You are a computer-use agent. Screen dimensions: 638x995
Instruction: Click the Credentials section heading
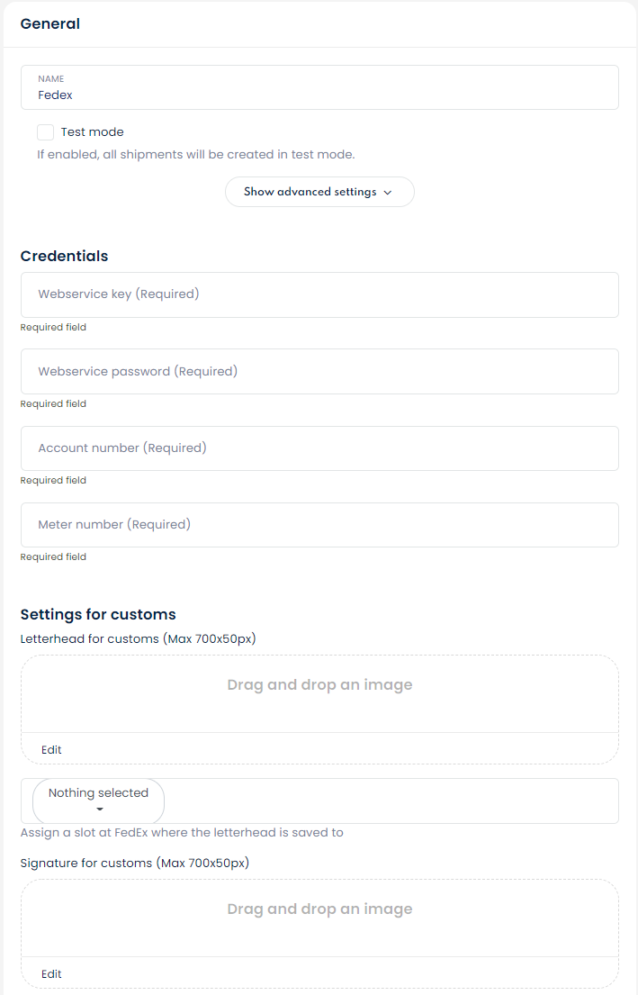(64, 256)
